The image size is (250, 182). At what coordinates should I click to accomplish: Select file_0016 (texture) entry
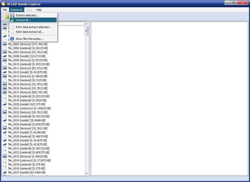28,88
